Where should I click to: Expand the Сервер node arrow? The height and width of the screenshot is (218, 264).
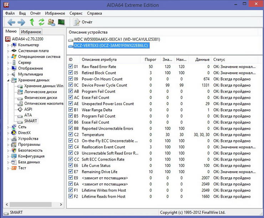click(8, 63)
